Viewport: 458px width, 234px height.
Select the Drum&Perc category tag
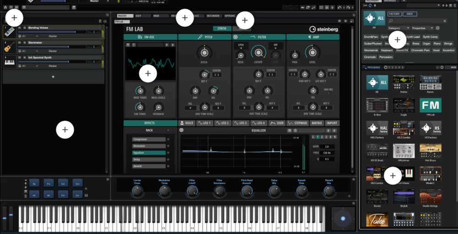click(x=371, y=37)
